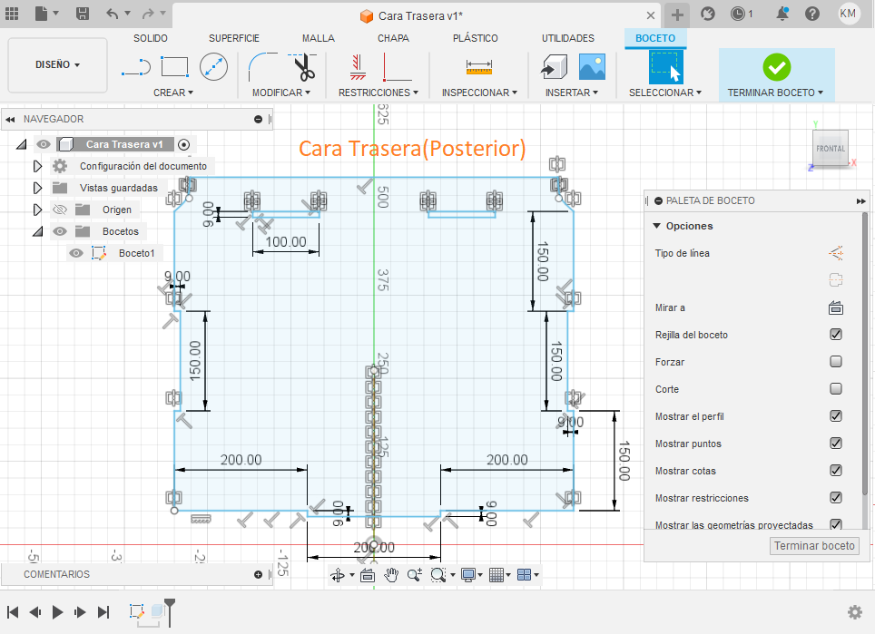This screenshot has height=634, width=875.
Task: Open timeline settings gear
Action: coord(854,612)
